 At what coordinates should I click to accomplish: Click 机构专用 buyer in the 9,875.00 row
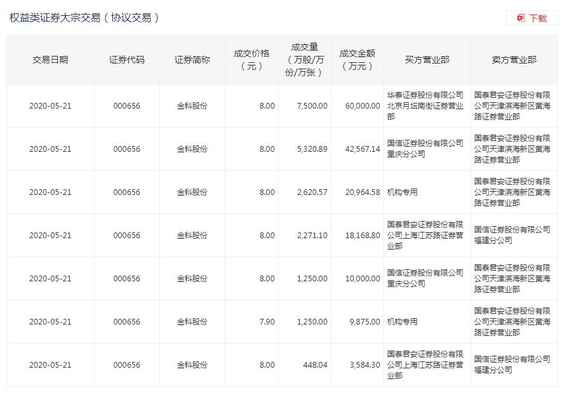[x=402, y=321]
